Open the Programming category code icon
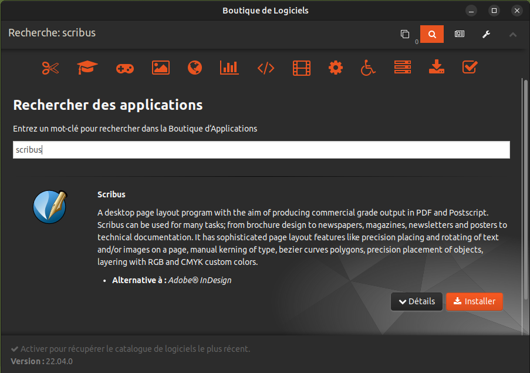 266,68
